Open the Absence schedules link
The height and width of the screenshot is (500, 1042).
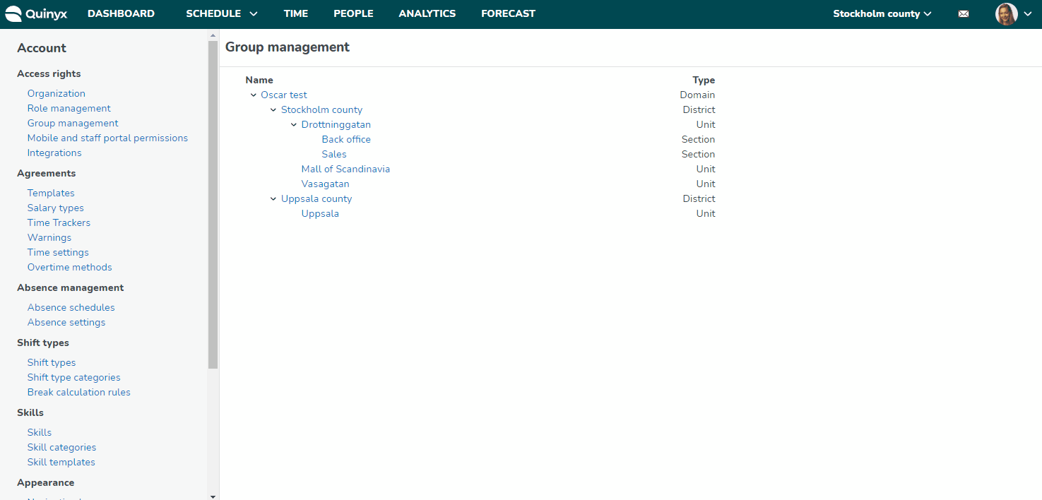click(71, 307)
